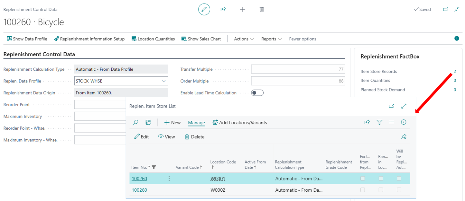Check Excluded from Replenishment for W0001 row
This screenshot has height=201, width=465.
[363, 179]
